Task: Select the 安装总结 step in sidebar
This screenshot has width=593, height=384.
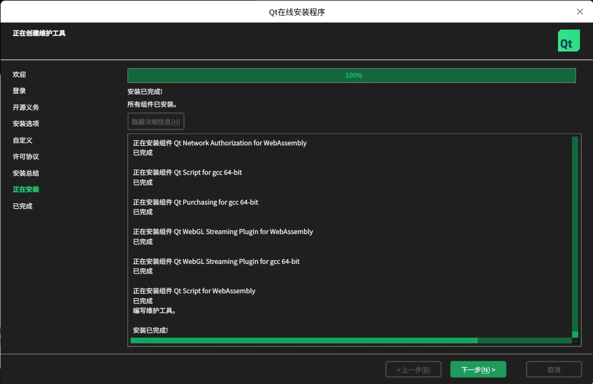Action: click(x=26, y=173)
